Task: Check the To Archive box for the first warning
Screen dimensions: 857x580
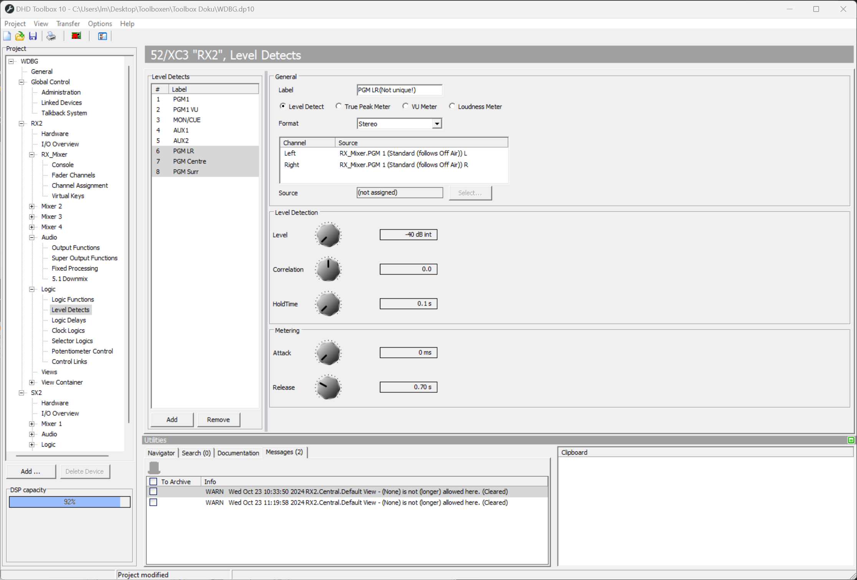Action: [154, 491]
